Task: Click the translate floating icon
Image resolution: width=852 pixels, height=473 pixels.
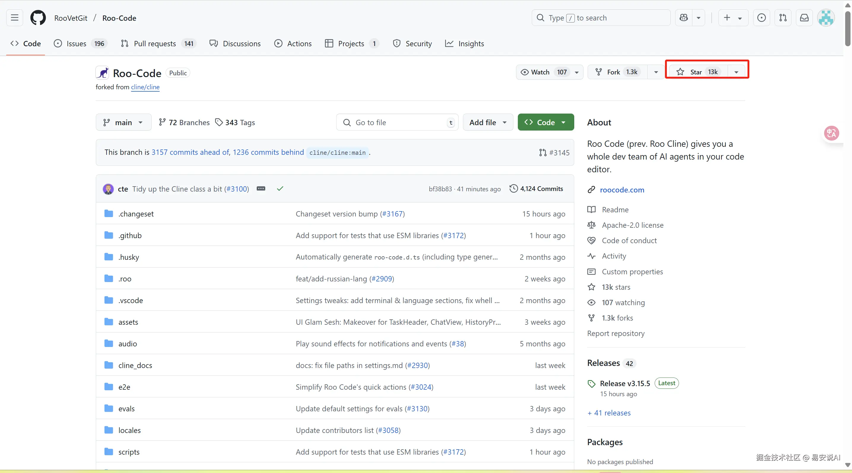Action: click(831, 133)
